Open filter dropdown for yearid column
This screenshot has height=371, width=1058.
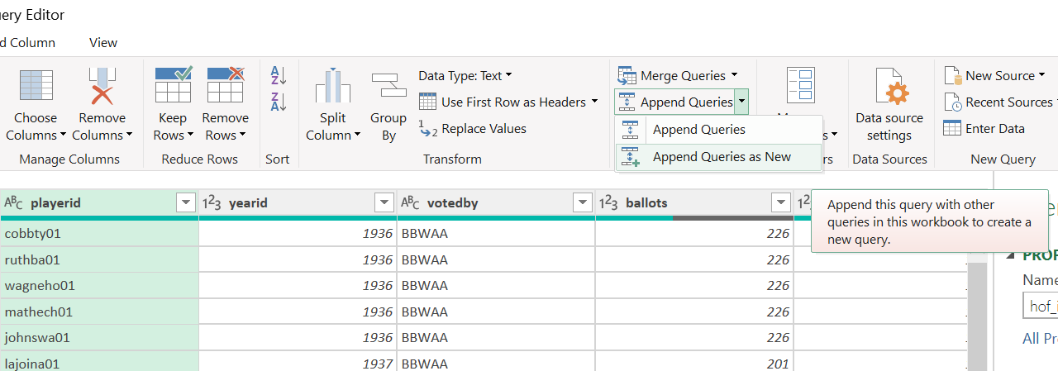[x=384, y=203]
